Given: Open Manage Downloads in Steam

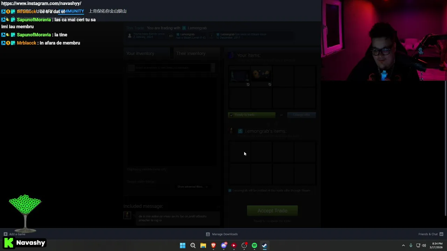Looking at the screenshot, I should [x=225, y=234].
